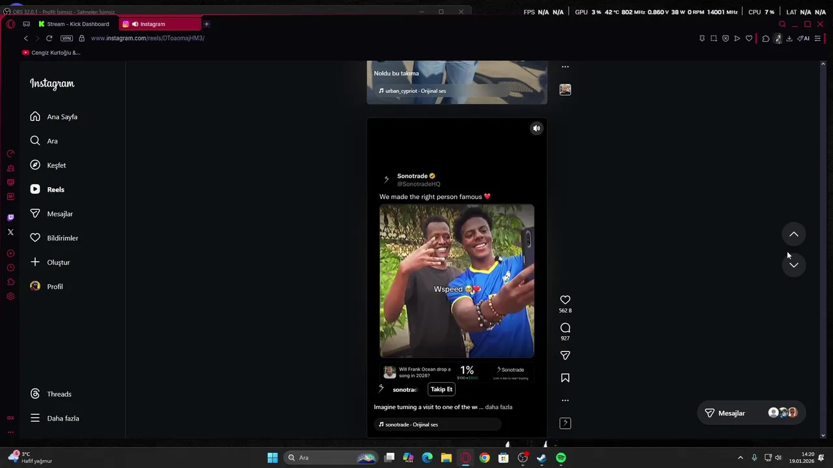Open the three-dot options for the Sonotrade reel

point(565,400)
